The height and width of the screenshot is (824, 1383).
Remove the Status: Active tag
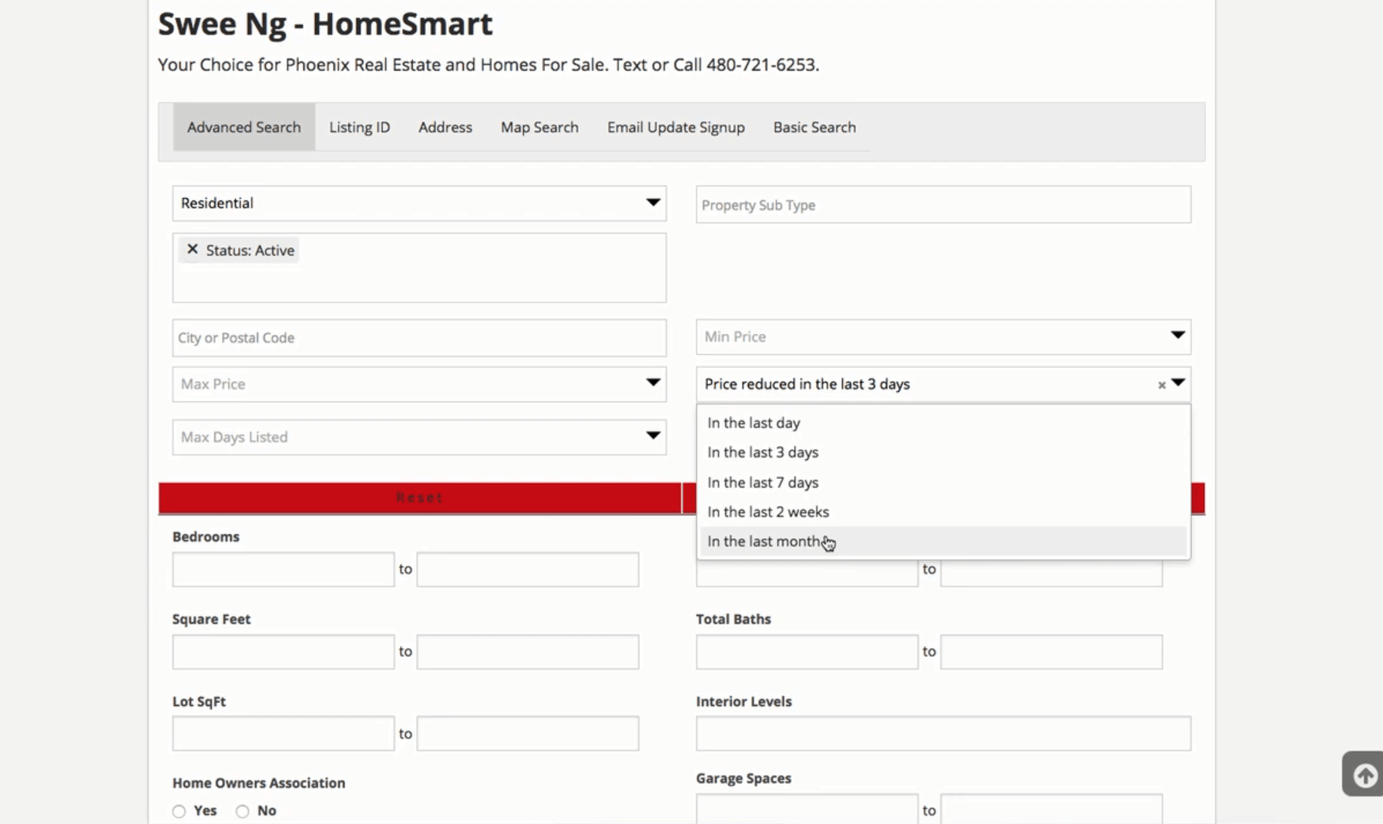pyautogui.click(x=193, y=250)
